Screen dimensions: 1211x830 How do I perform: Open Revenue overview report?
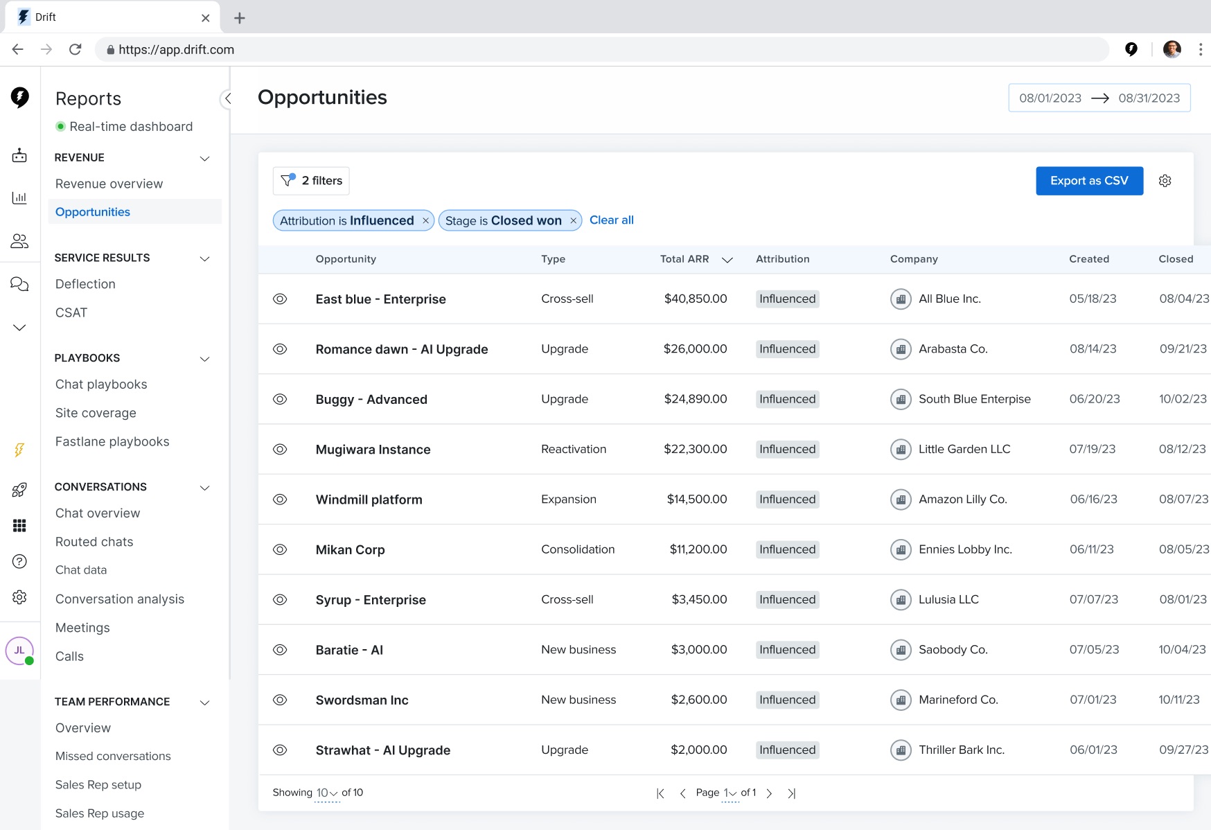click(109, 184)
